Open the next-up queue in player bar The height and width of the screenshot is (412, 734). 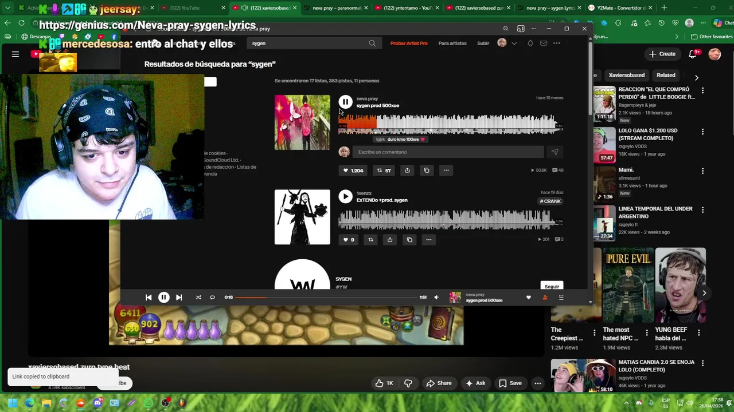click(x=561, y=298)
